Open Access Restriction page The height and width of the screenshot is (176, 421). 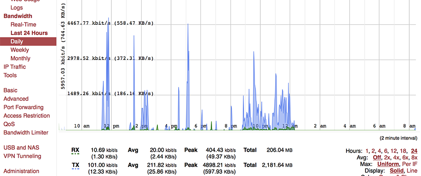pyautogui.click(x=27, y=116)
